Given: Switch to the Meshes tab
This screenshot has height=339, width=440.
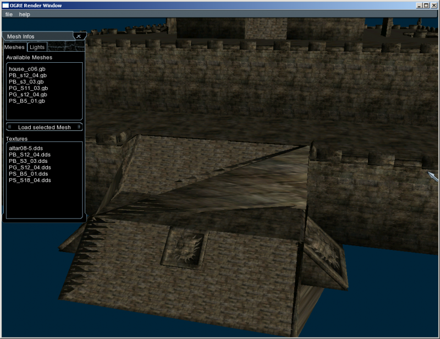Looking at the screenshot, I should click(x=14, y=47).
